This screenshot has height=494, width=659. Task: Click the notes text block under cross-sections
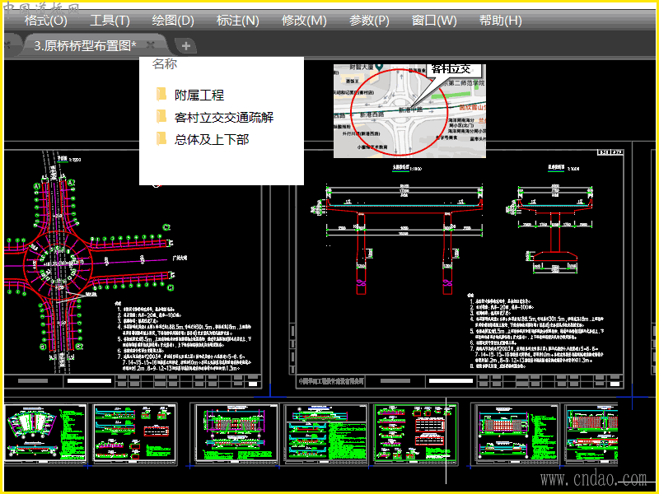click(536, 332)
